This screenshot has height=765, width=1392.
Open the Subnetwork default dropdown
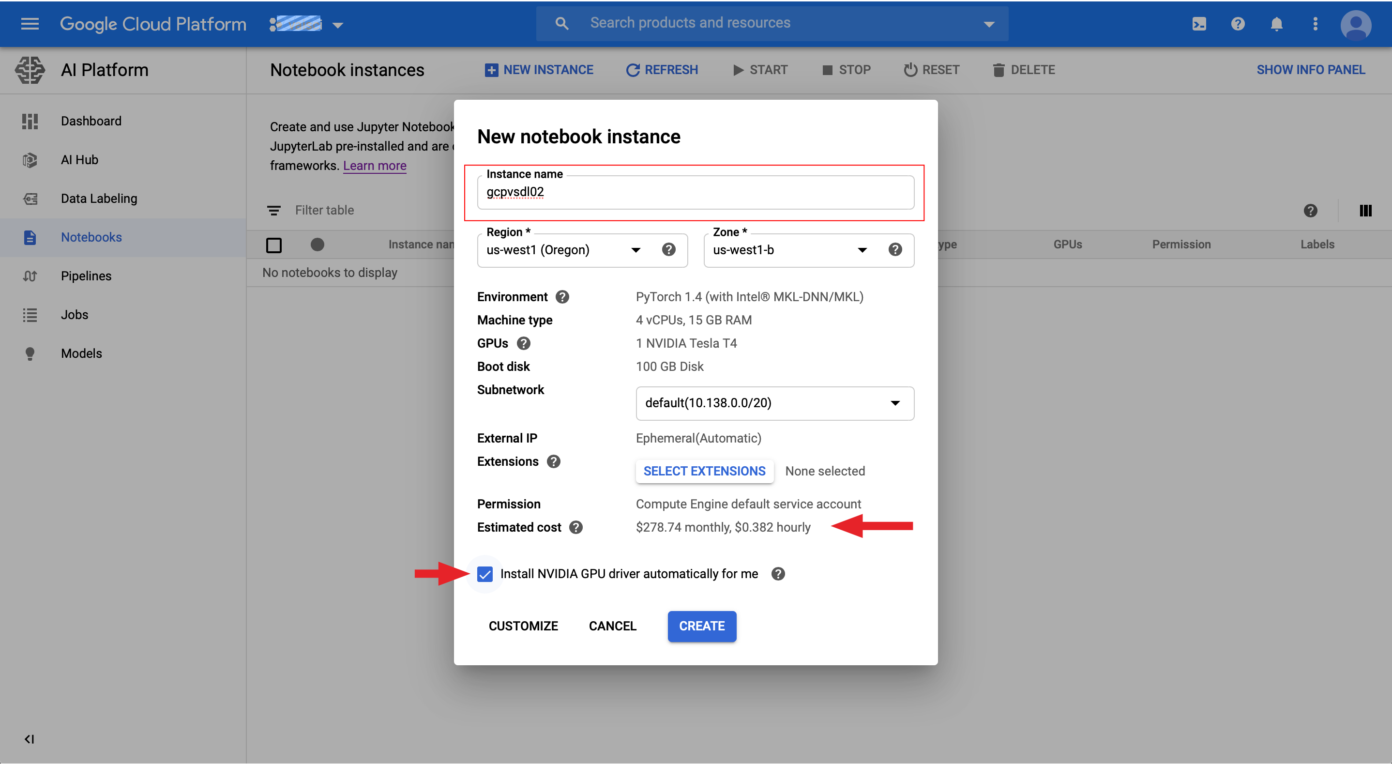point(775,403)
